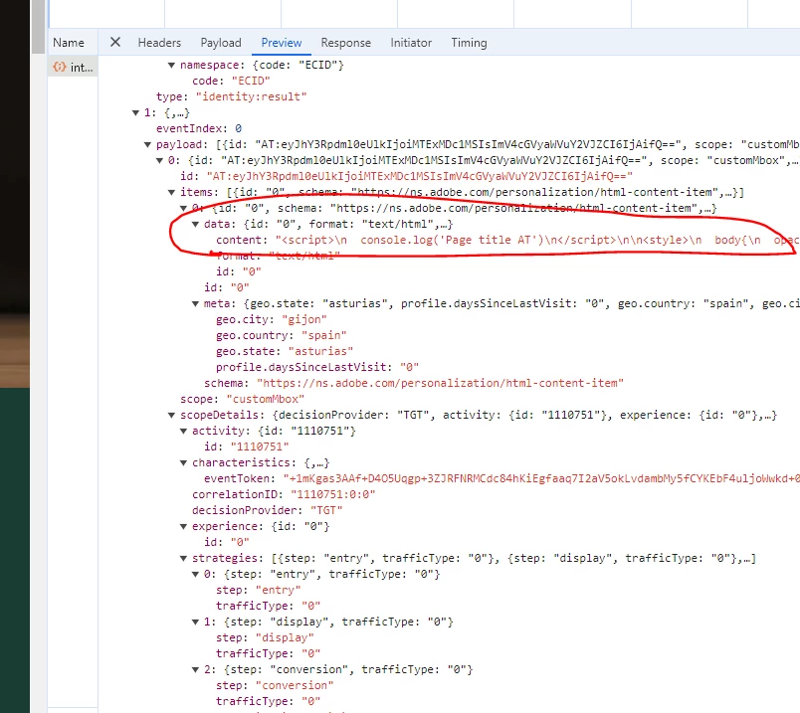
Task: Open the Response tab
Action: 345,43
